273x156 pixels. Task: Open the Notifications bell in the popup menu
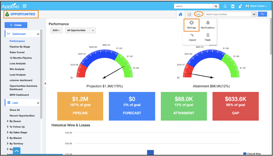tap(207, 23)
